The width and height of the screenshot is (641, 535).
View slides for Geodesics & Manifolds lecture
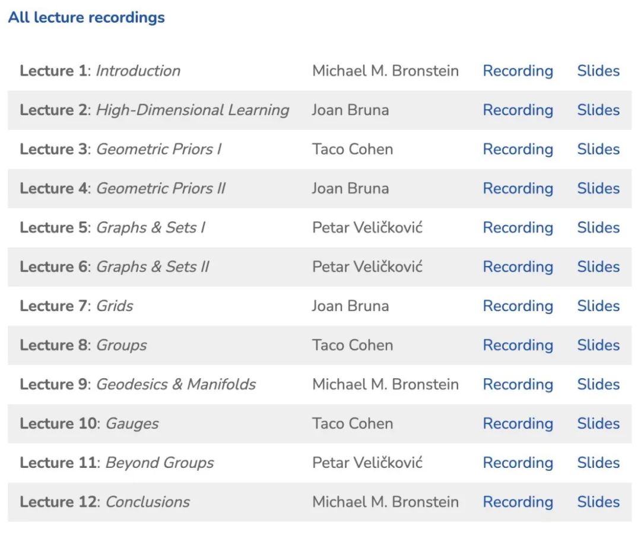pyautogui.click(x=598, y=385)
